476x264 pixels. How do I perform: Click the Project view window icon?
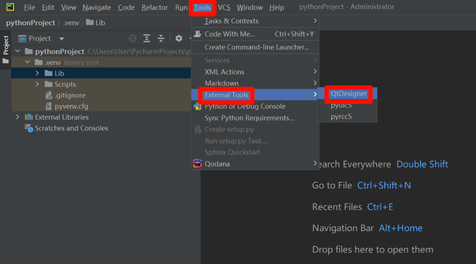[22, 39]
